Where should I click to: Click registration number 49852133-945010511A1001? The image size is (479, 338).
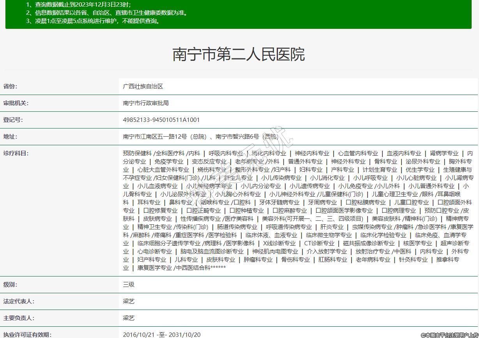(x=161, y=120)
